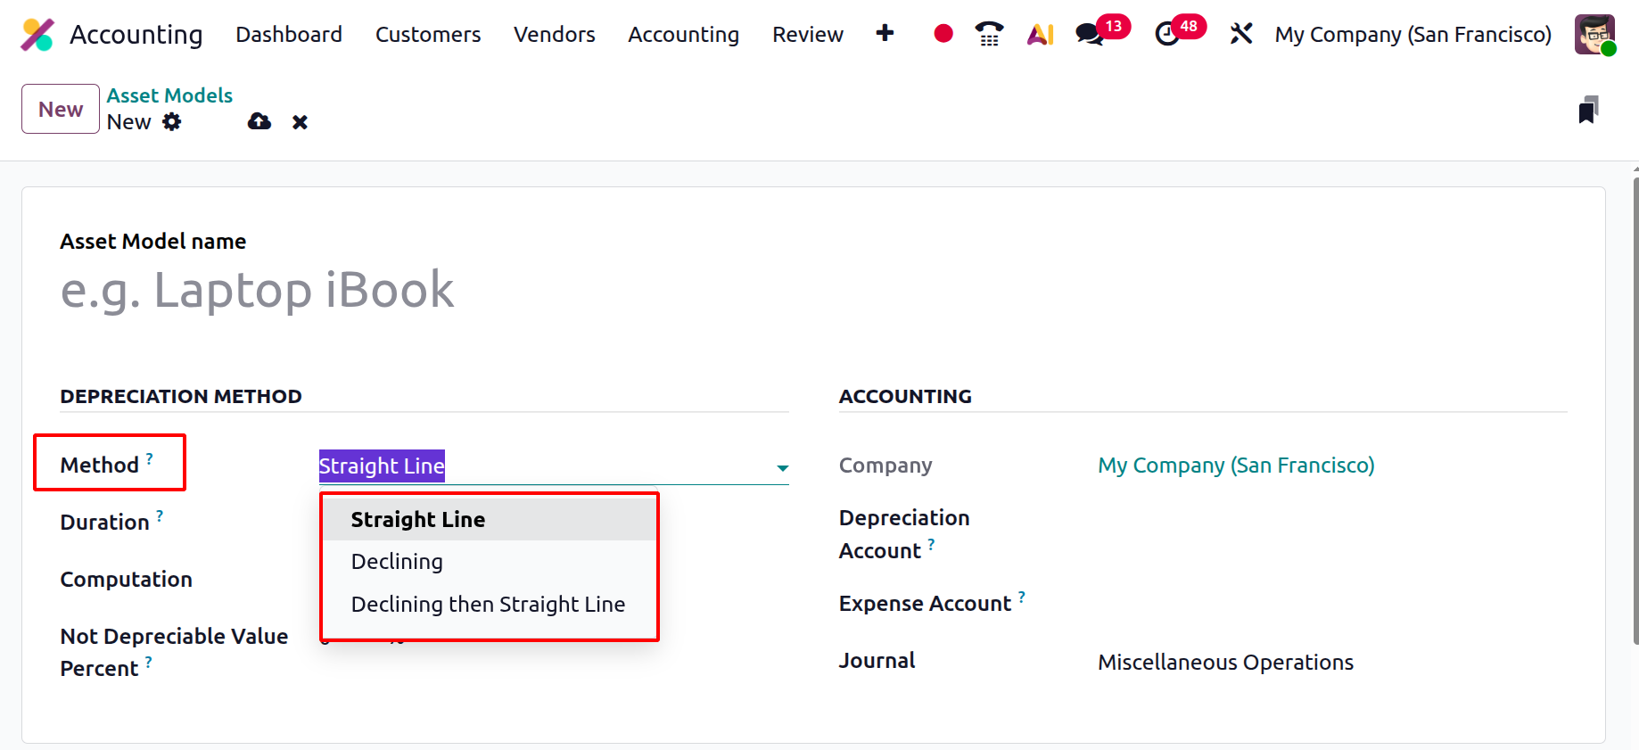1639x750 pixels.
Task: Open the conversations chat icon
Action: tap(1090, 35)
